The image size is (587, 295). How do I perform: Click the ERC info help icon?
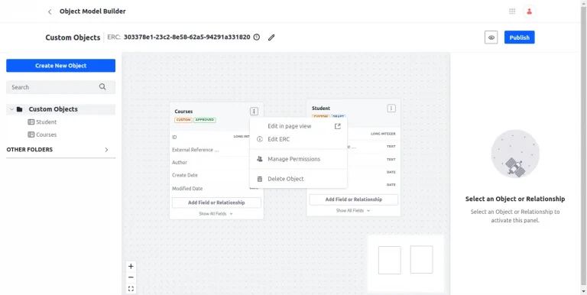[x=257, y=37]
